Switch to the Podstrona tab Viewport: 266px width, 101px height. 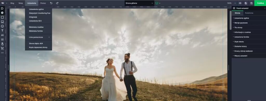click(249, 13)
